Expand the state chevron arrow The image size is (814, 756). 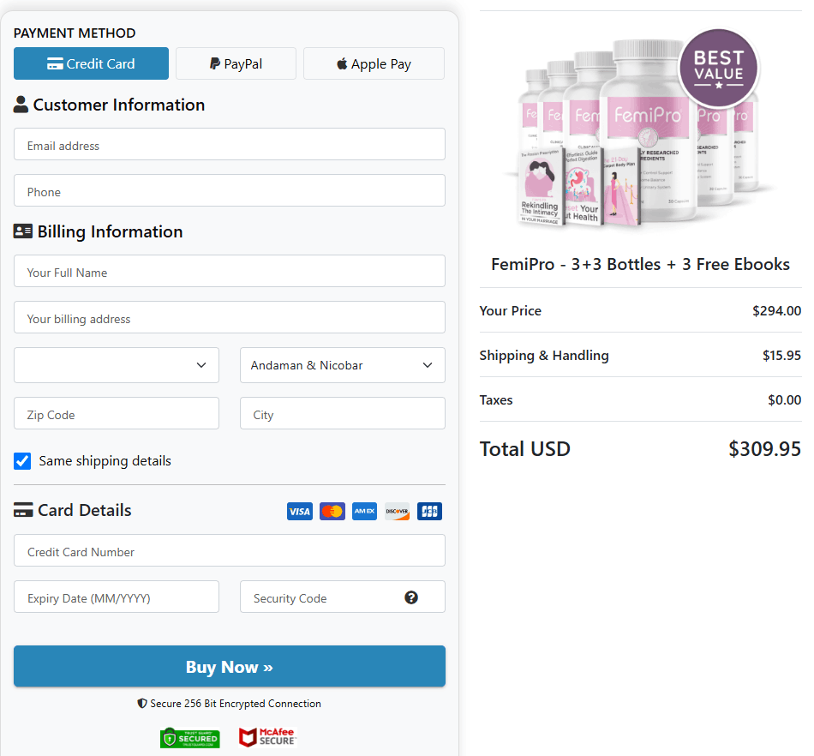[x=428, y=365]
